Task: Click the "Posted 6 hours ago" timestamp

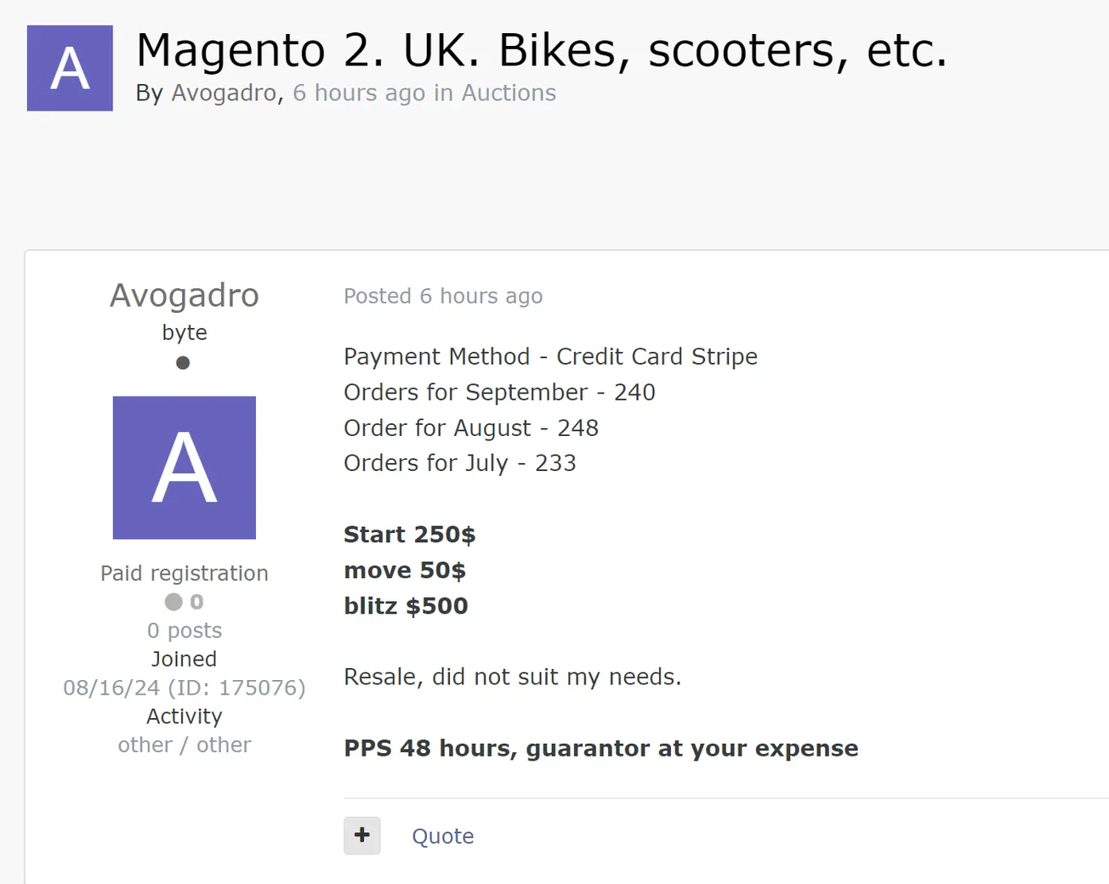Action: coord(443,296)
